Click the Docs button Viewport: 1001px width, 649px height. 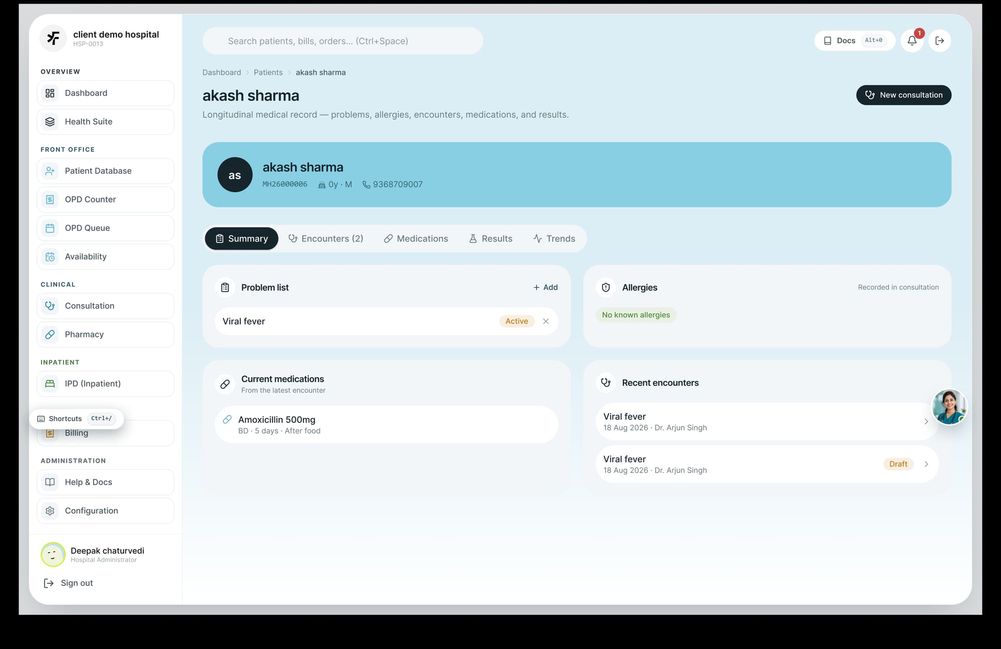(854, 40)
